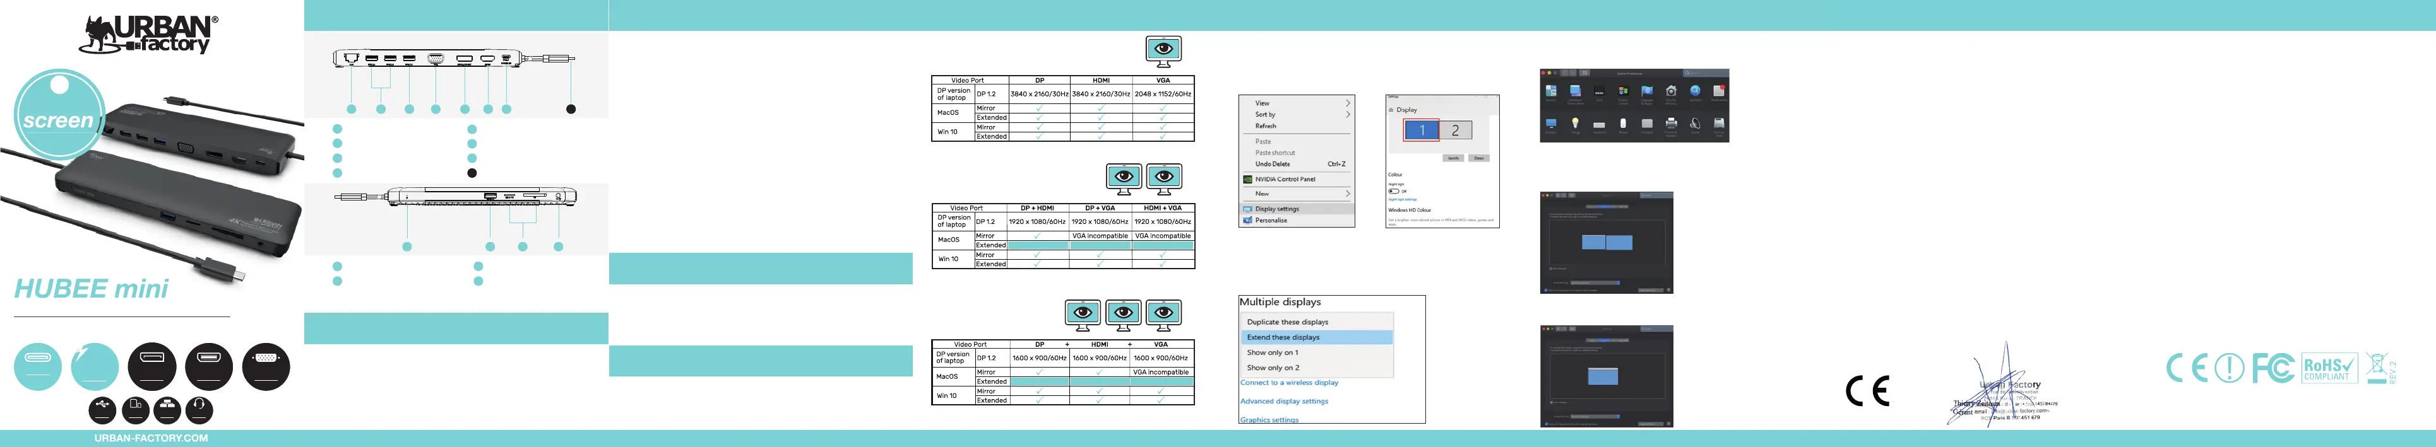Click the Identify button
This screenshot has width=2436, height=447.
coord(1454,158)
